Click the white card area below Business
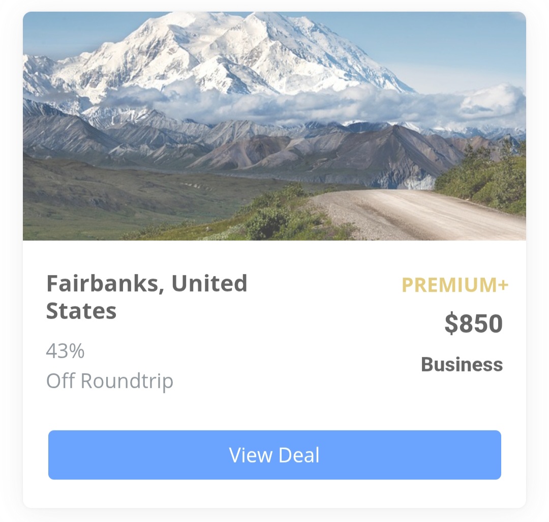 (462, 399)
